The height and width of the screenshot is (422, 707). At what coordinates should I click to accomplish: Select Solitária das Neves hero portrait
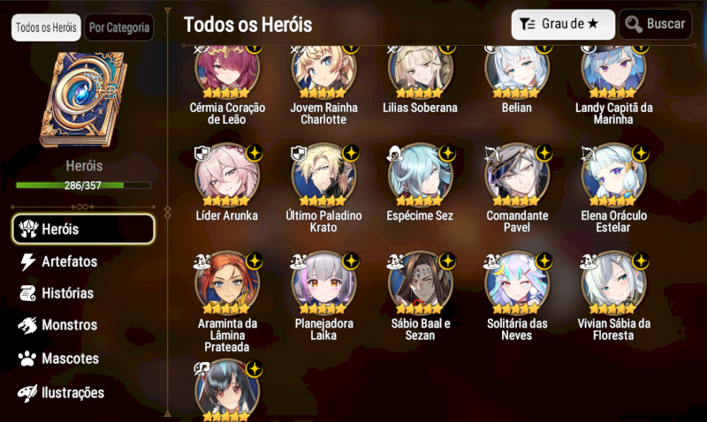[517, 283]
